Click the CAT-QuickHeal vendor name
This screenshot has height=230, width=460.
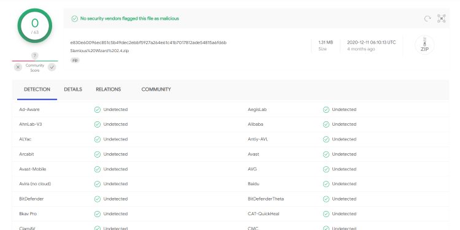(x=264, y=213)
